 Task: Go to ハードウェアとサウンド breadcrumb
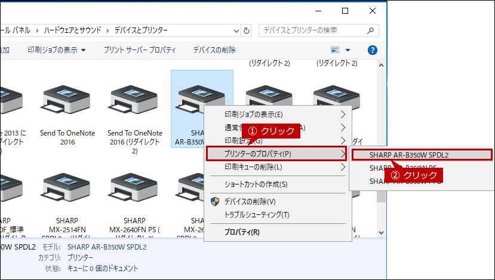coord(73,30)
